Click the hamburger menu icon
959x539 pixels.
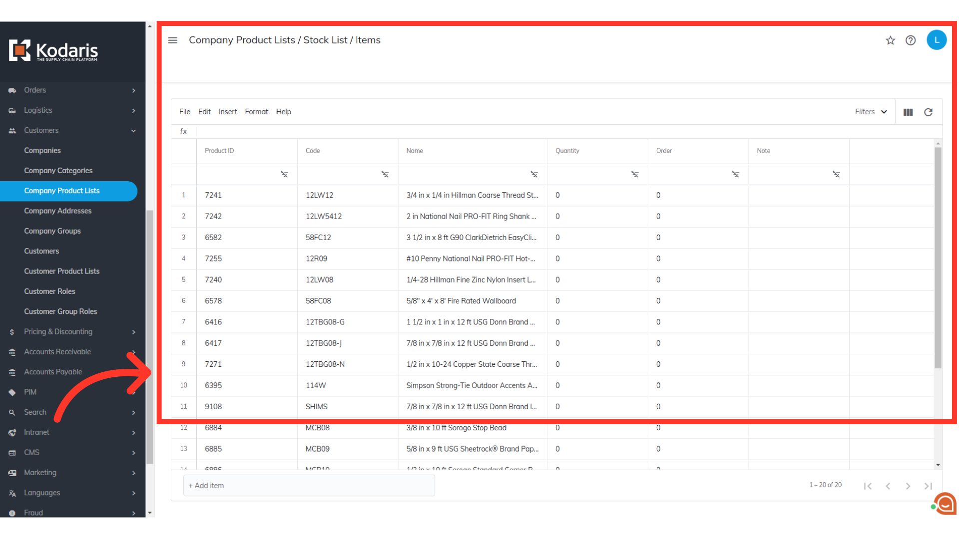[173, 40]
